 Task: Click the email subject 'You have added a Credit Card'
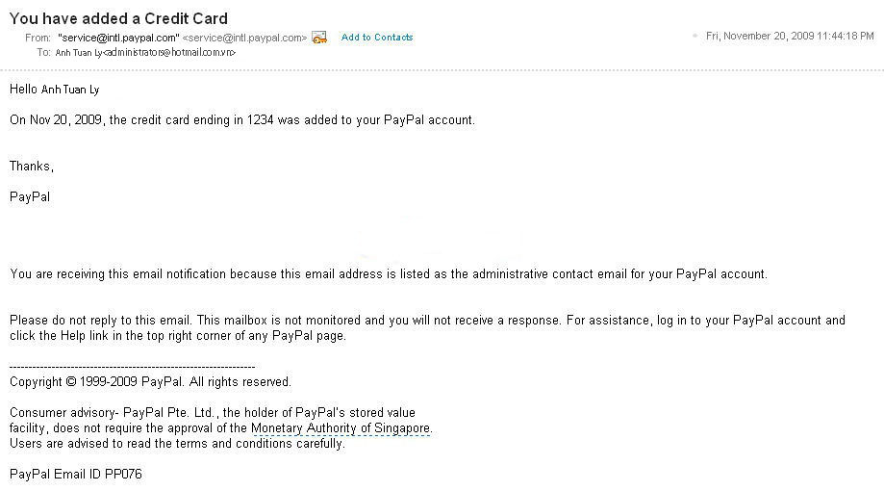click(x=118, y=18)
